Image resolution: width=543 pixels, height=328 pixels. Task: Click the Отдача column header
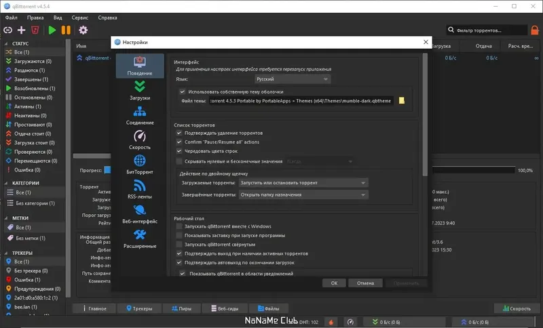484,46
